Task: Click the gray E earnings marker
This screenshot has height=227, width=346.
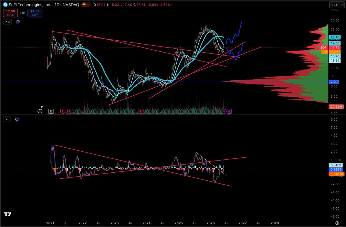Action: tap(51, 111)
